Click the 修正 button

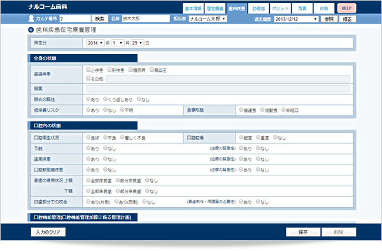(347, 19)
